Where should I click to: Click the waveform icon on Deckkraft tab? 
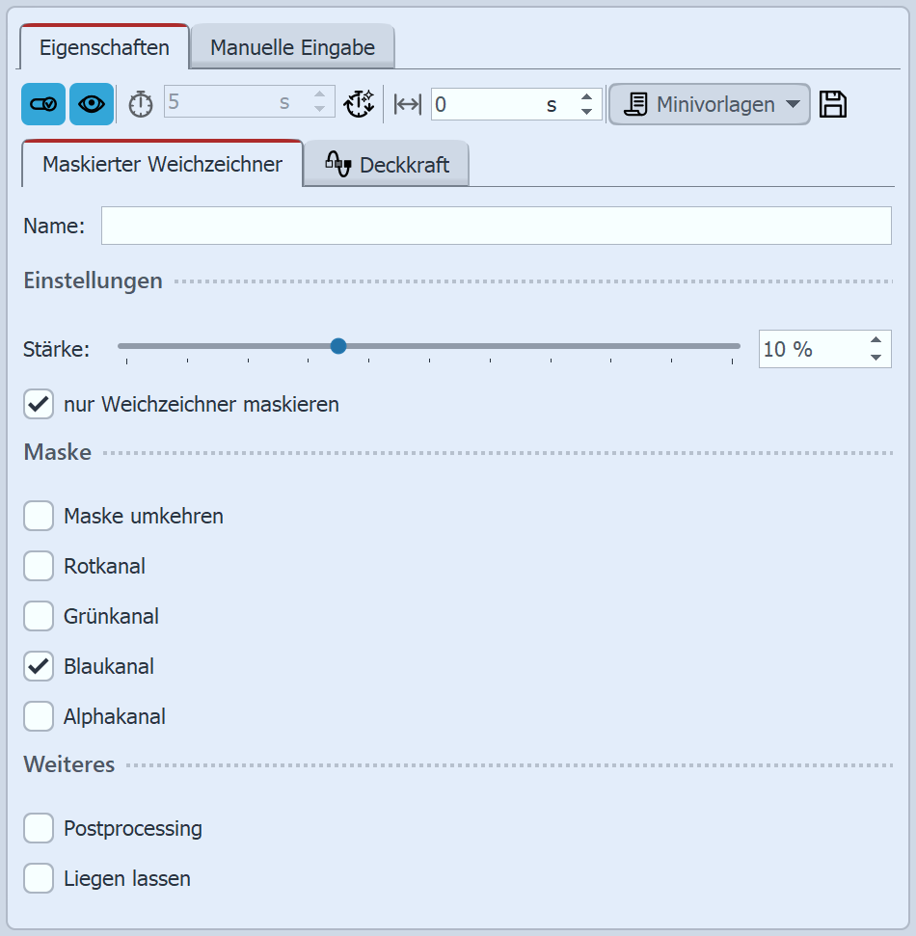tap(337, 163)
